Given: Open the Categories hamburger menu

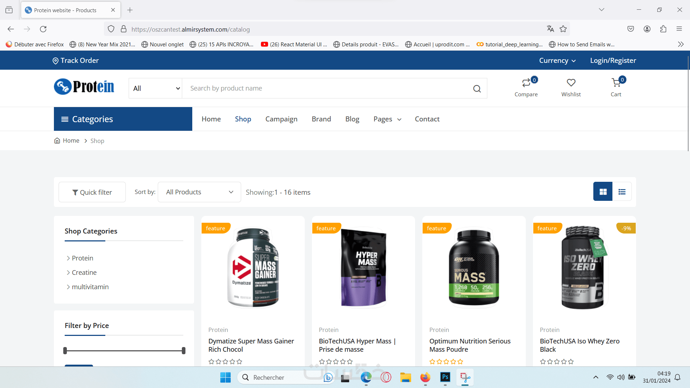Looking at the screenshot, I should coord(65,119).
